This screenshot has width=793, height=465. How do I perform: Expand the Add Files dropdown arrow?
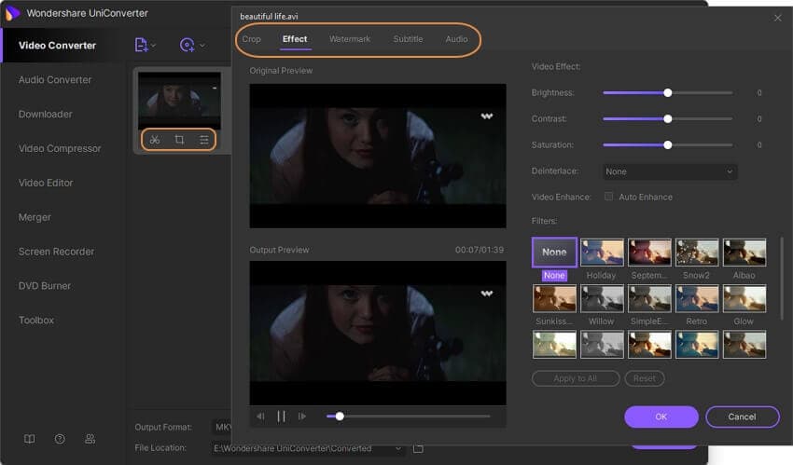coord(154,46)
